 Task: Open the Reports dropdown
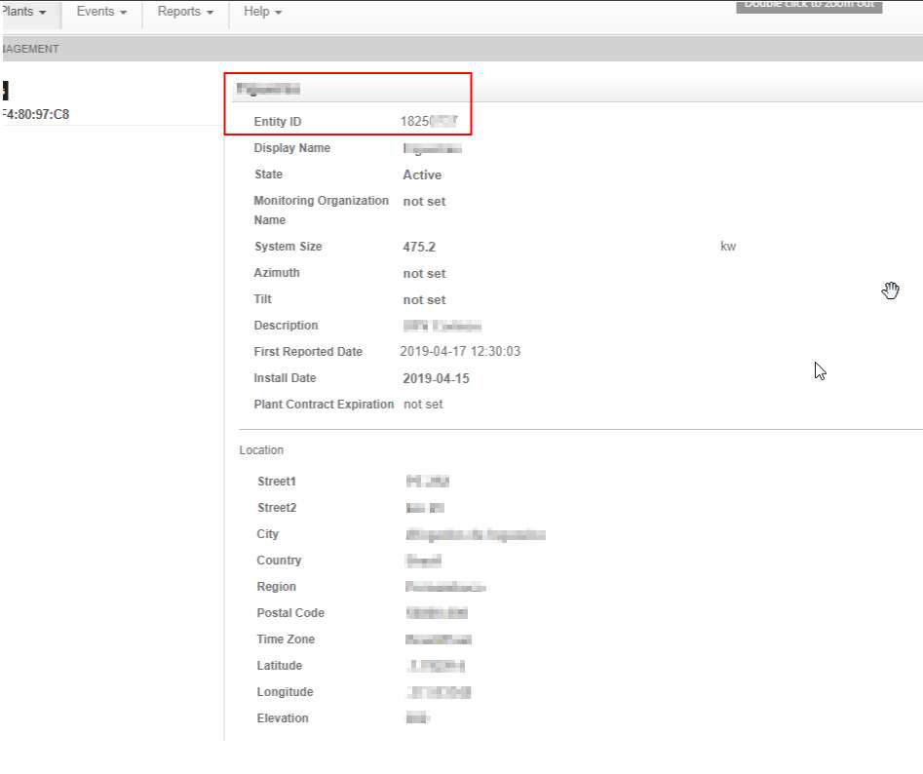(x=185, y=13)
